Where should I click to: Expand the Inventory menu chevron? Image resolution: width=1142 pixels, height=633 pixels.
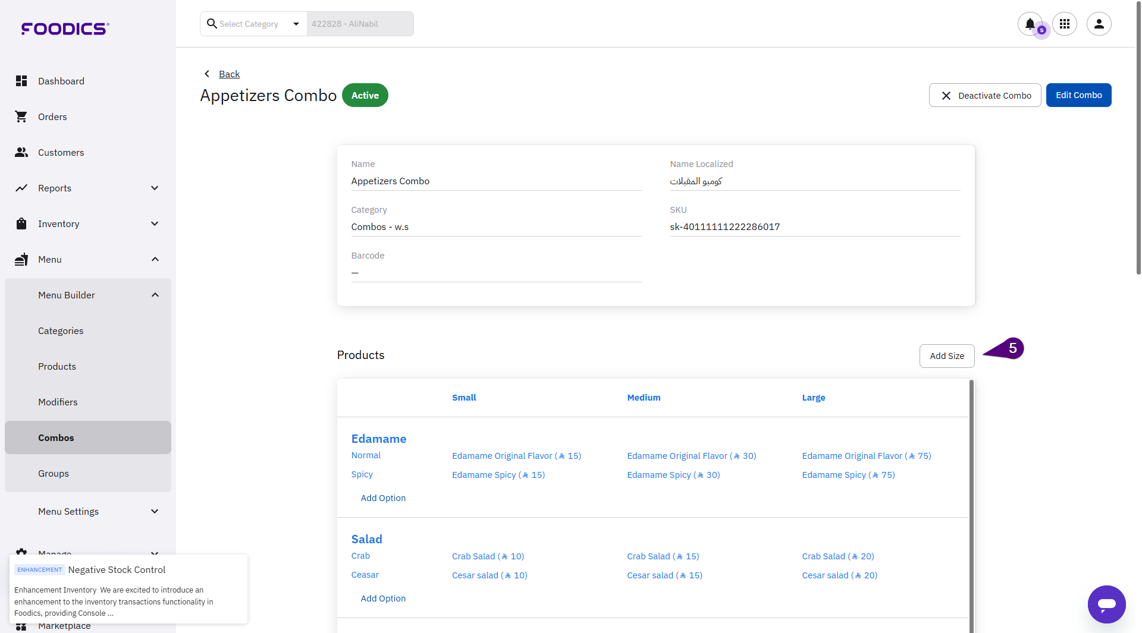(155, 223)
